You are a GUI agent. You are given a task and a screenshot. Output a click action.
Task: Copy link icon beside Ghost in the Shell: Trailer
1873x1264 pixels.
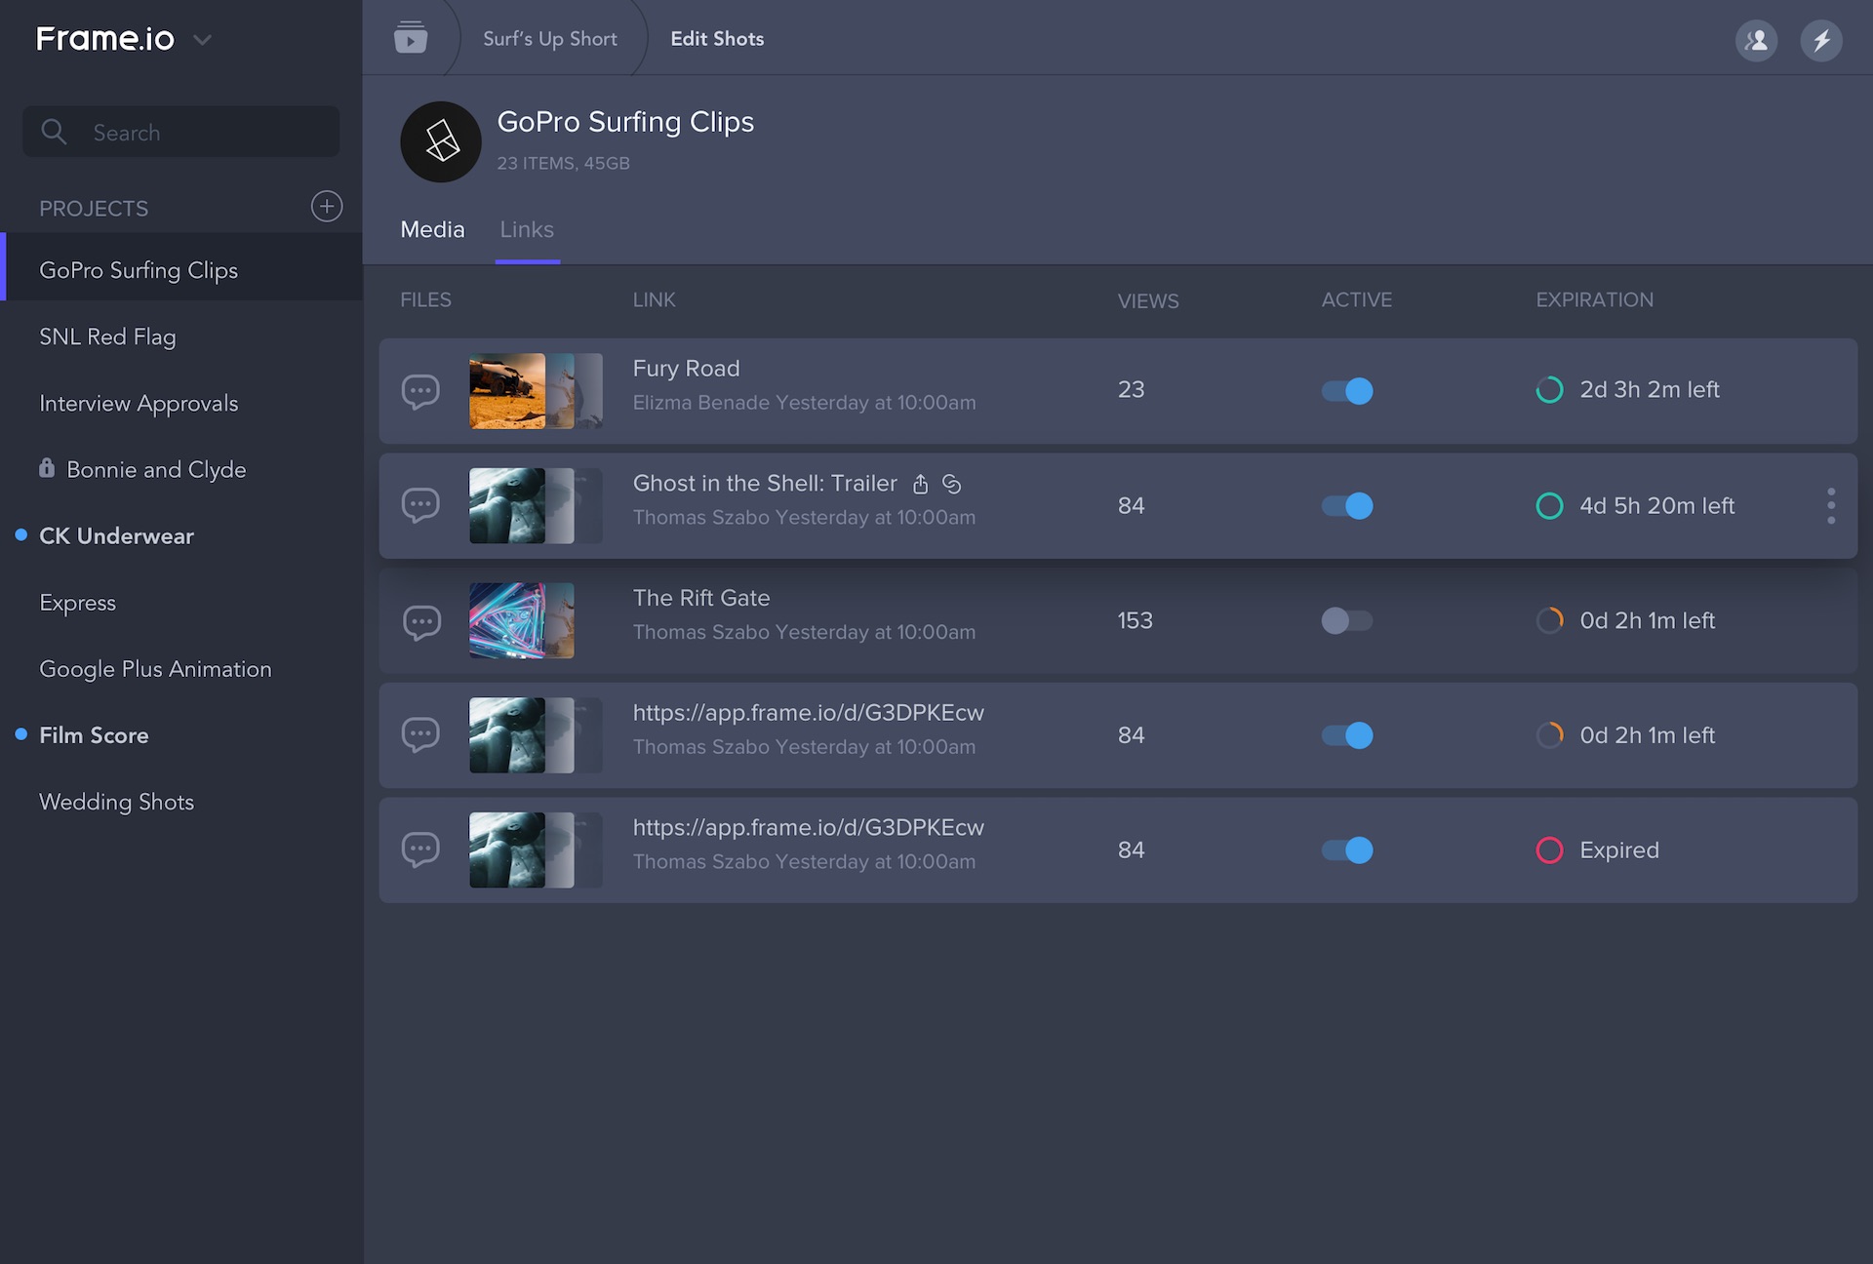pyautogui.click(x=952, y=484)
